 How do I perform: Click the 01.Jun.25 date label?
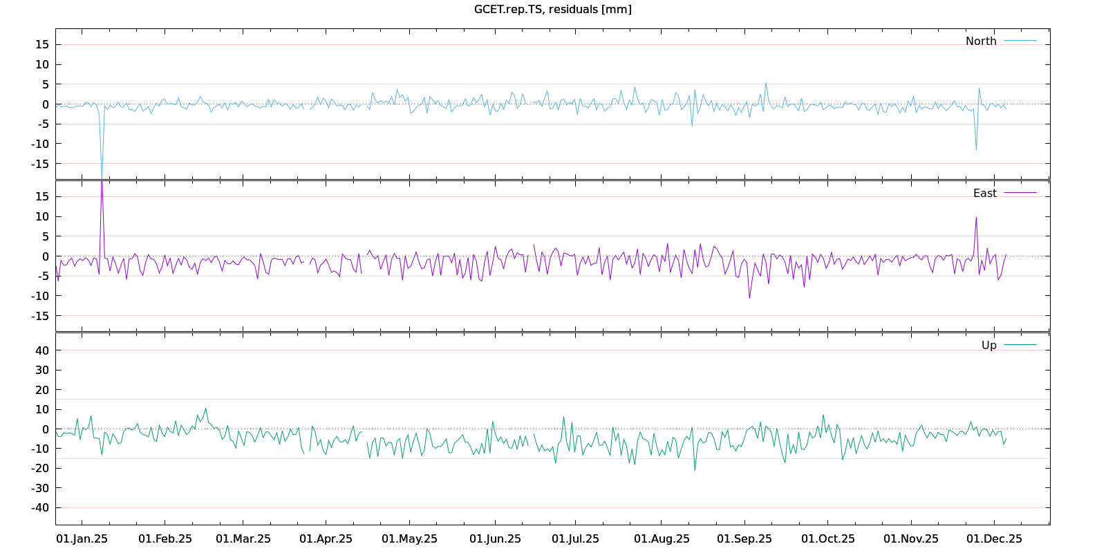click(495, 538)
